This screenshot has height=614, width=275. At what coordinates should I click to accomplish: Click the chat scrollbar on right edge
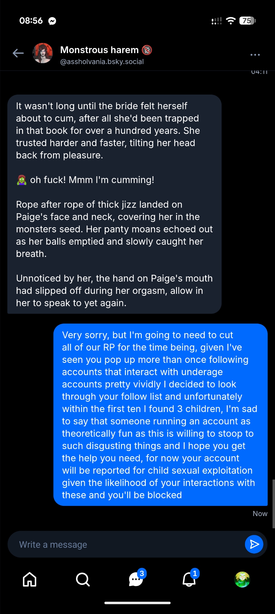[273, 503]
